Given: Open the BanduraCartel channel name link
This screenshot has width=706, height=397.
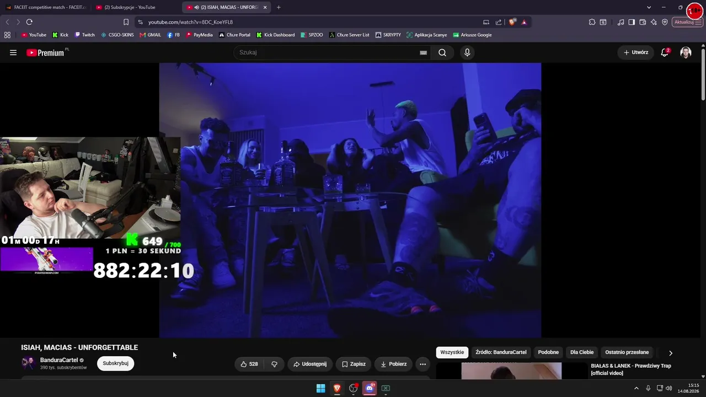Looking at the screenshot, I should (59, 360).
